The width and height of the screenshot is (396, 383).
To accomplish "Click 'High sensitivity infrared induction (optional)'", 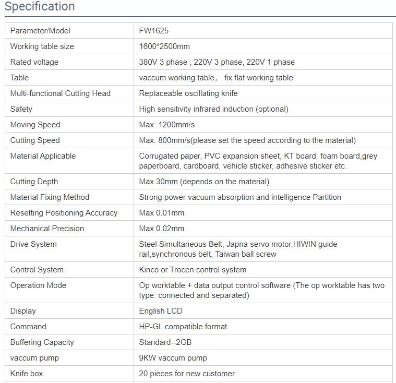I will [214, 109].
